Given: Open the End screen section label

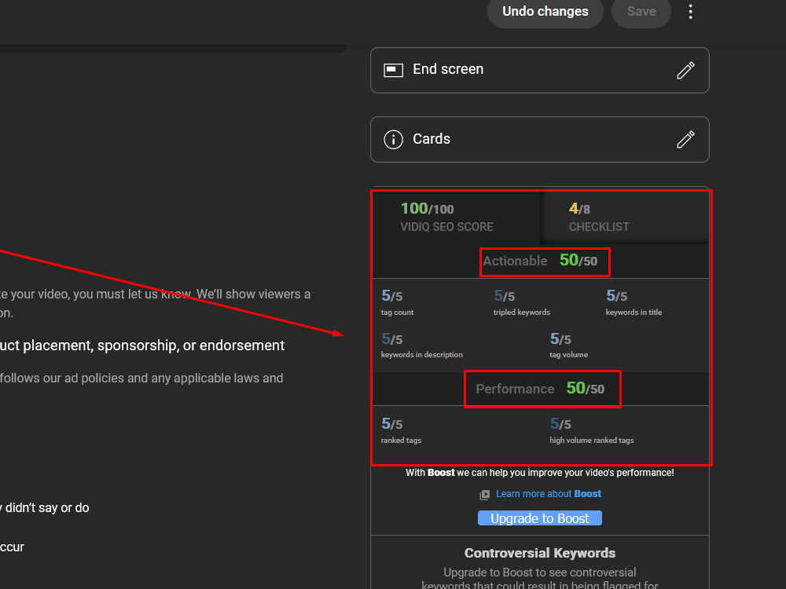Looking at the screenshot, I should coord(448,69).
